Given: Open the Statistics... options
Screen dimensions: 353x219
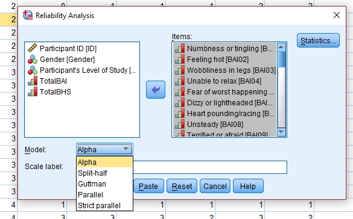Looking at the screenshot, I should [318, 41].
